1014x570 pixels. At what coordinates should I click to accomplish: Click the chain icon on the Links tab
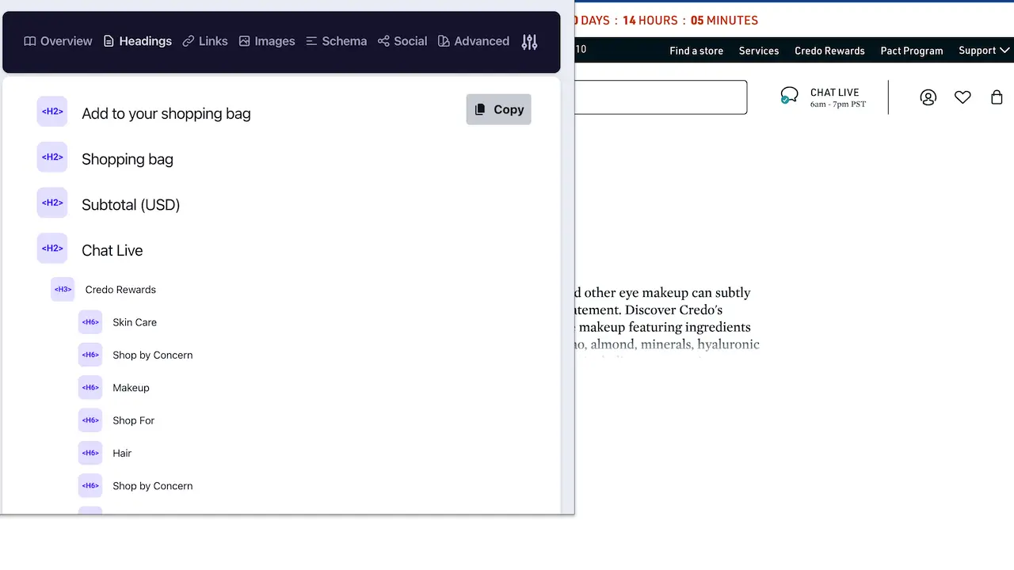tap(188, 41)
